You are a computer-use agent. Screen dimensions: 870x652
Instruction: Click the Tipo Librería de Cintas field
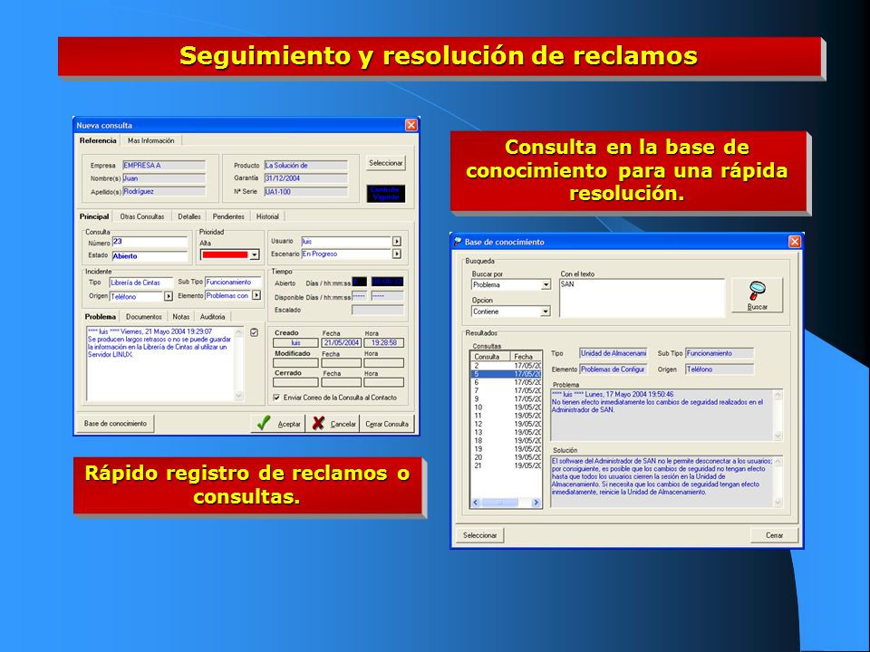coord(141,283)
